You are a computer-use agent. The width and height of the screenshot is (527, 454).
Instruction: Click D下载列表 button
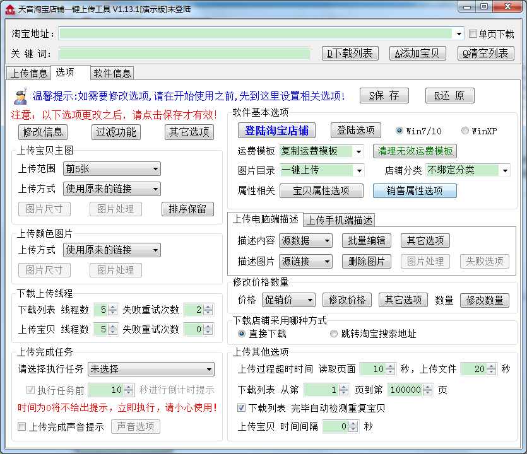tap(350, 53)
